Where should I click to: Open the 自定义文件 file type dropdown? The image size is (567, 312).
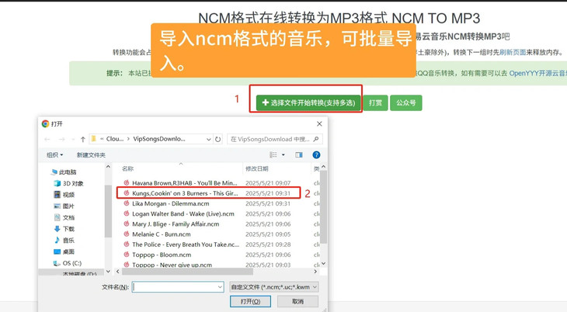click(274, 286)
